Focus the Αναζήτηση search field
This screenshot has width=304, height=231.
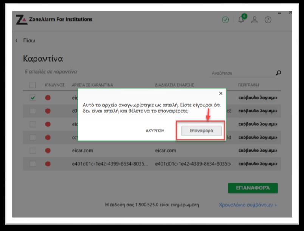242,73
